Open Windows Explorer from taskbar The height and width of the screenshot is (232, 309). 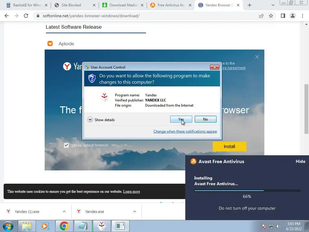27,226
